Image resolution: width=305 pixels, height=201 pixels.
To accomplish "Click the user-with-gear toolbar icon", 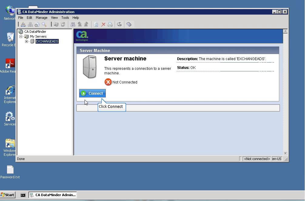I will coord(119,24).
